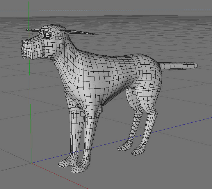This screenshot has width=212, height=189.
Task: Select the dog's nose tip
Action: pos(23,53)
